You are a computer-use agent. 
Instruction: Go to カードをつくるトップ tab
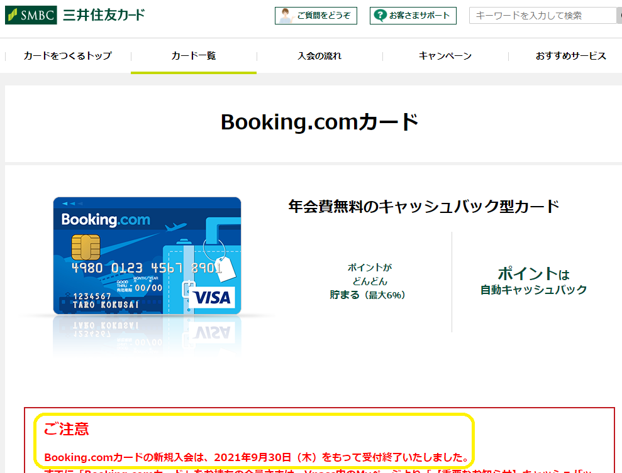(x=68, y=56)
